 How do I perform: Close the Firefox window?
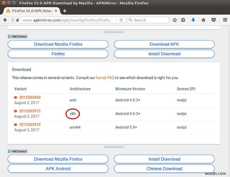click(x=4, y=3)
